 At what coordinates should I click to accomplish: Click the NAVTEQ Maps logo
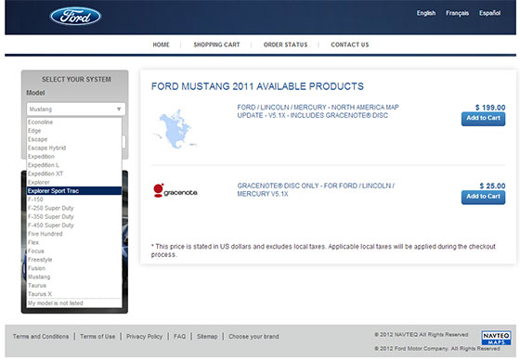[496, 338]
